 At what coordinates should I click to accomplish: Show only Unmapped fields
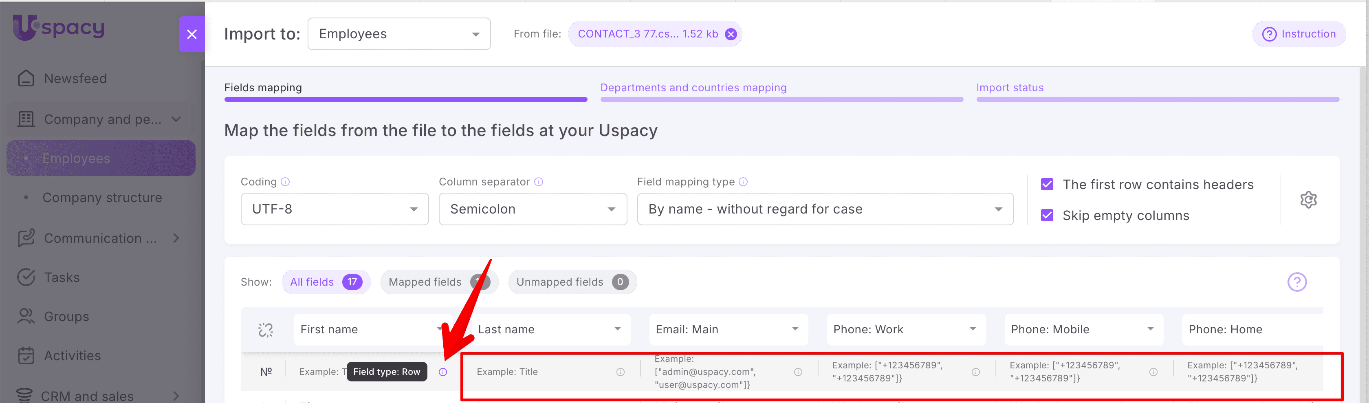pyautogui.click(x=572, y=282)
